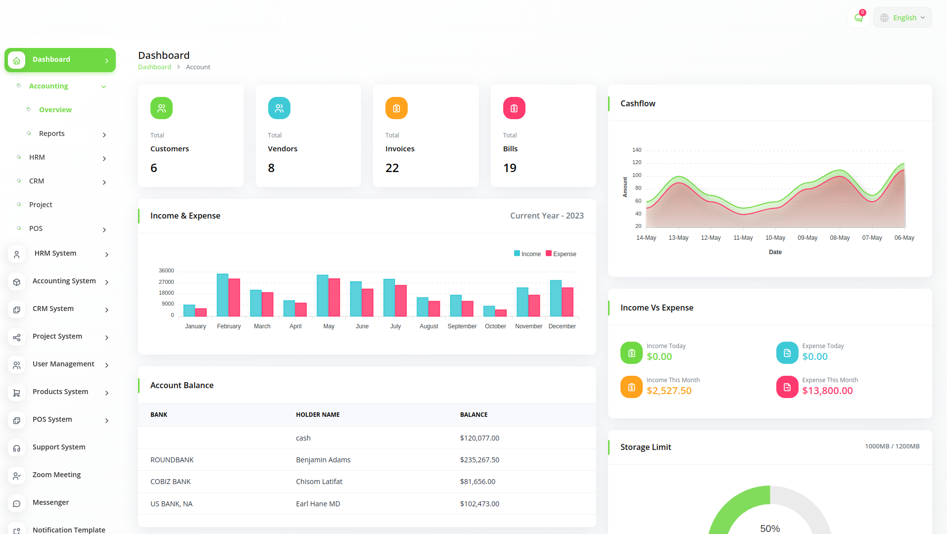Click the Support System headset icon
947x534 pixels.
pos(17,448)
